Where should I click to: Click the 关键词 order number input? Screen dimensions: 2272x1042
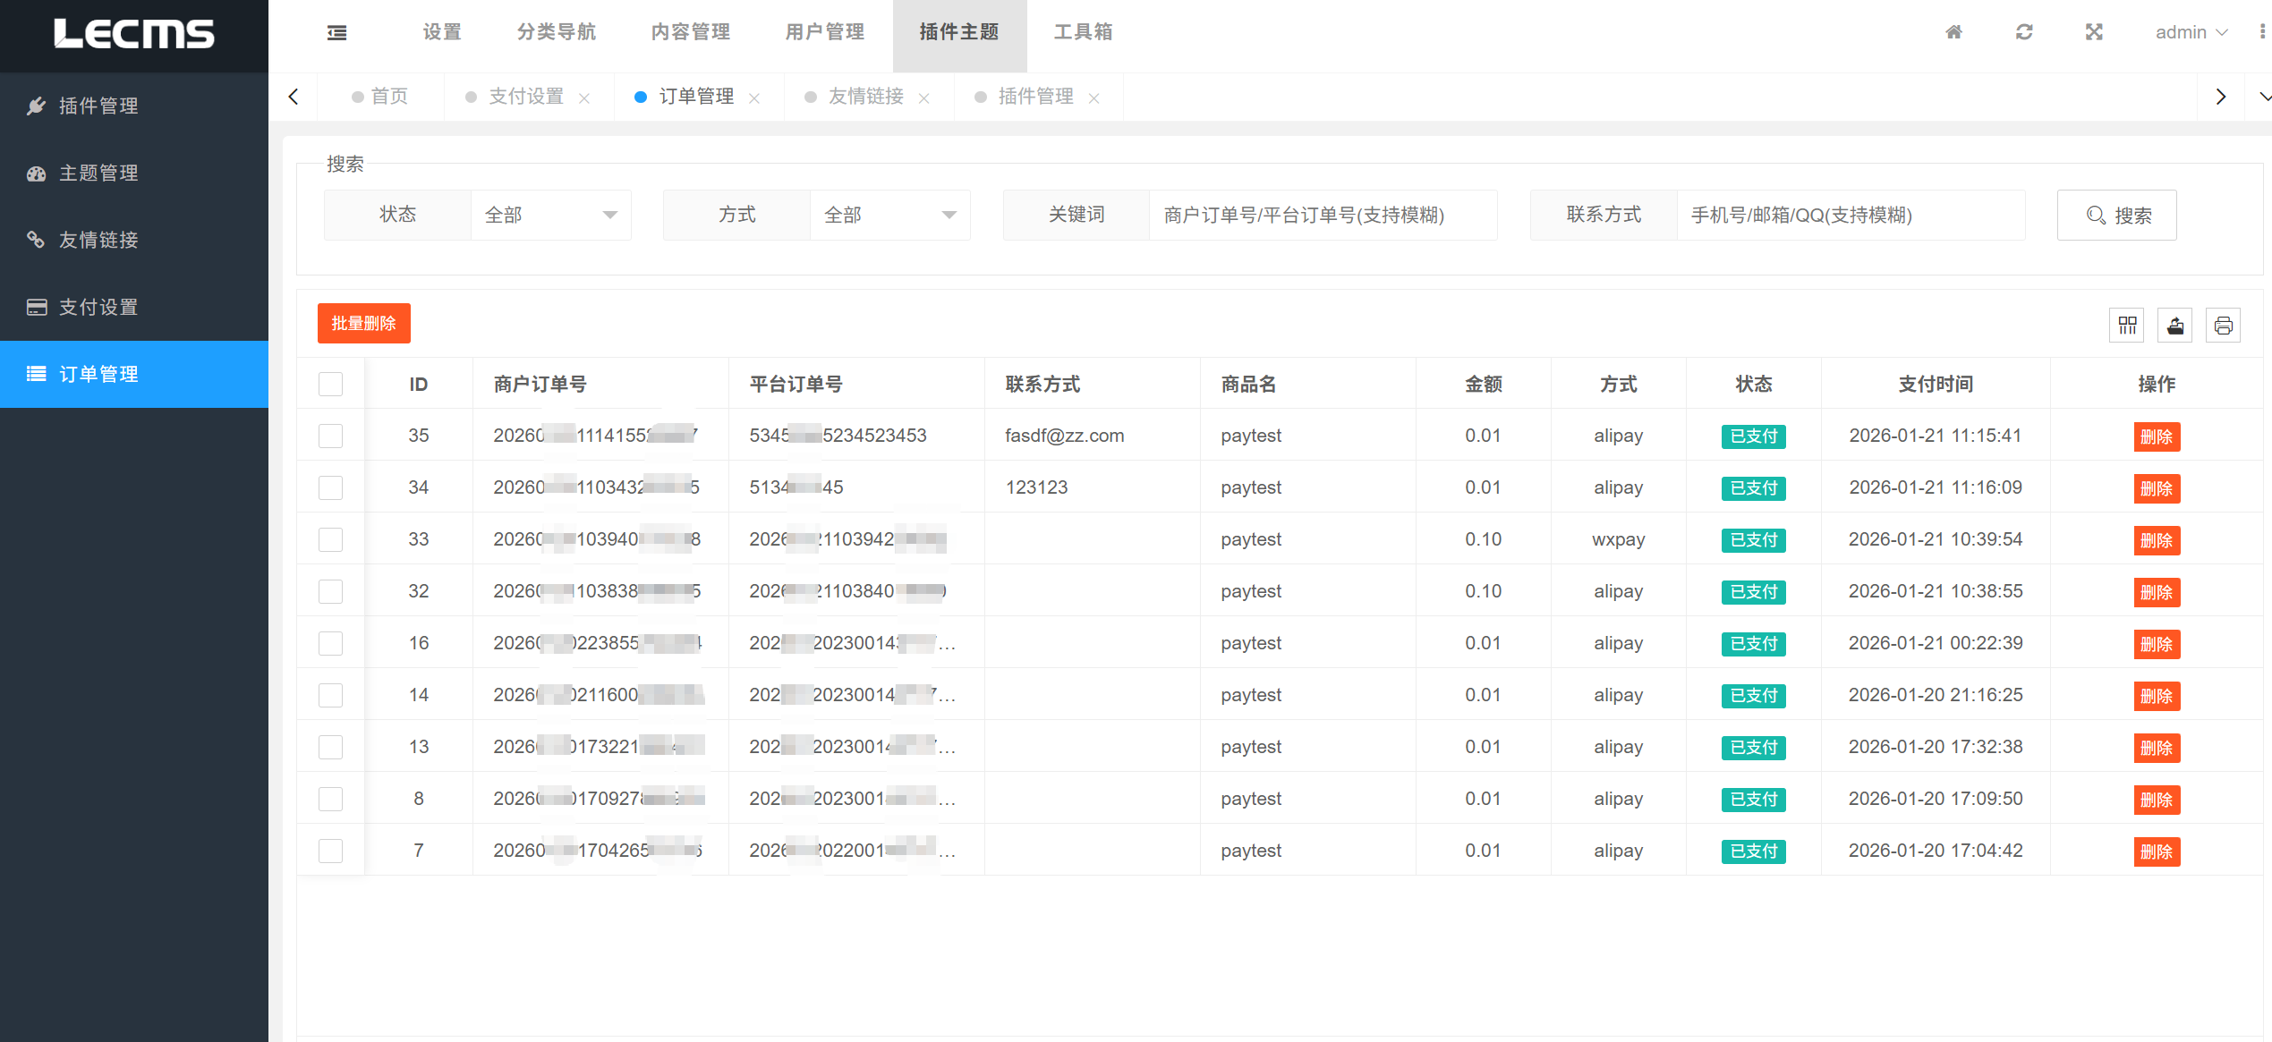1322,215
